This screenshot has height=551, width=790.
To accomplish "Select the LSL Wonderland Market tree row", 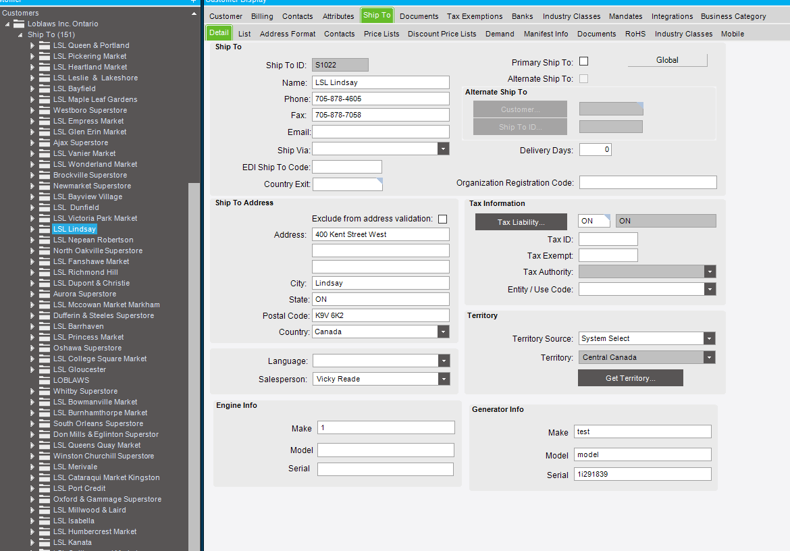I will pos(95,164).
